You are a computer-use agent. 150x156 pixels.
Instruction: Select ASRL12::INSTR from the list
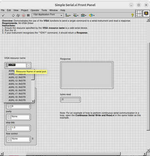click(x=17, y=78)
